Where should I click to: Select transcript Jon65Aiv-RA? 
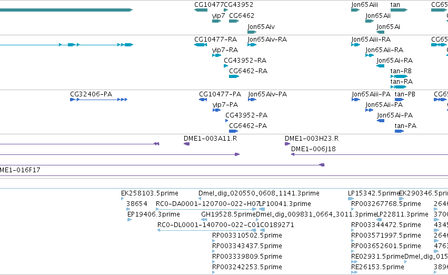point(267,39)
